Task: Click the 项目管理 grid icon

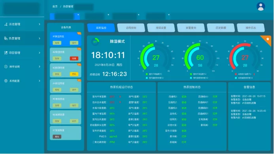Action: (6, 53)
